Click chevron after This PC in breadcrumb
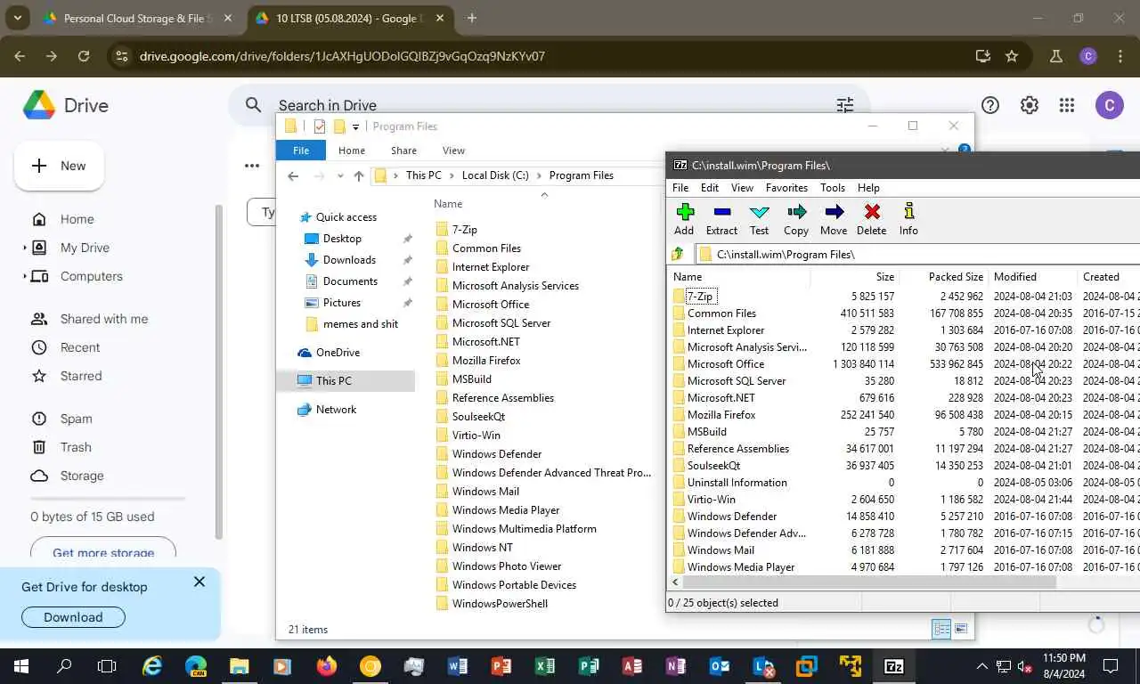Viewport: 1140px width, 684px height. [452, 175]
